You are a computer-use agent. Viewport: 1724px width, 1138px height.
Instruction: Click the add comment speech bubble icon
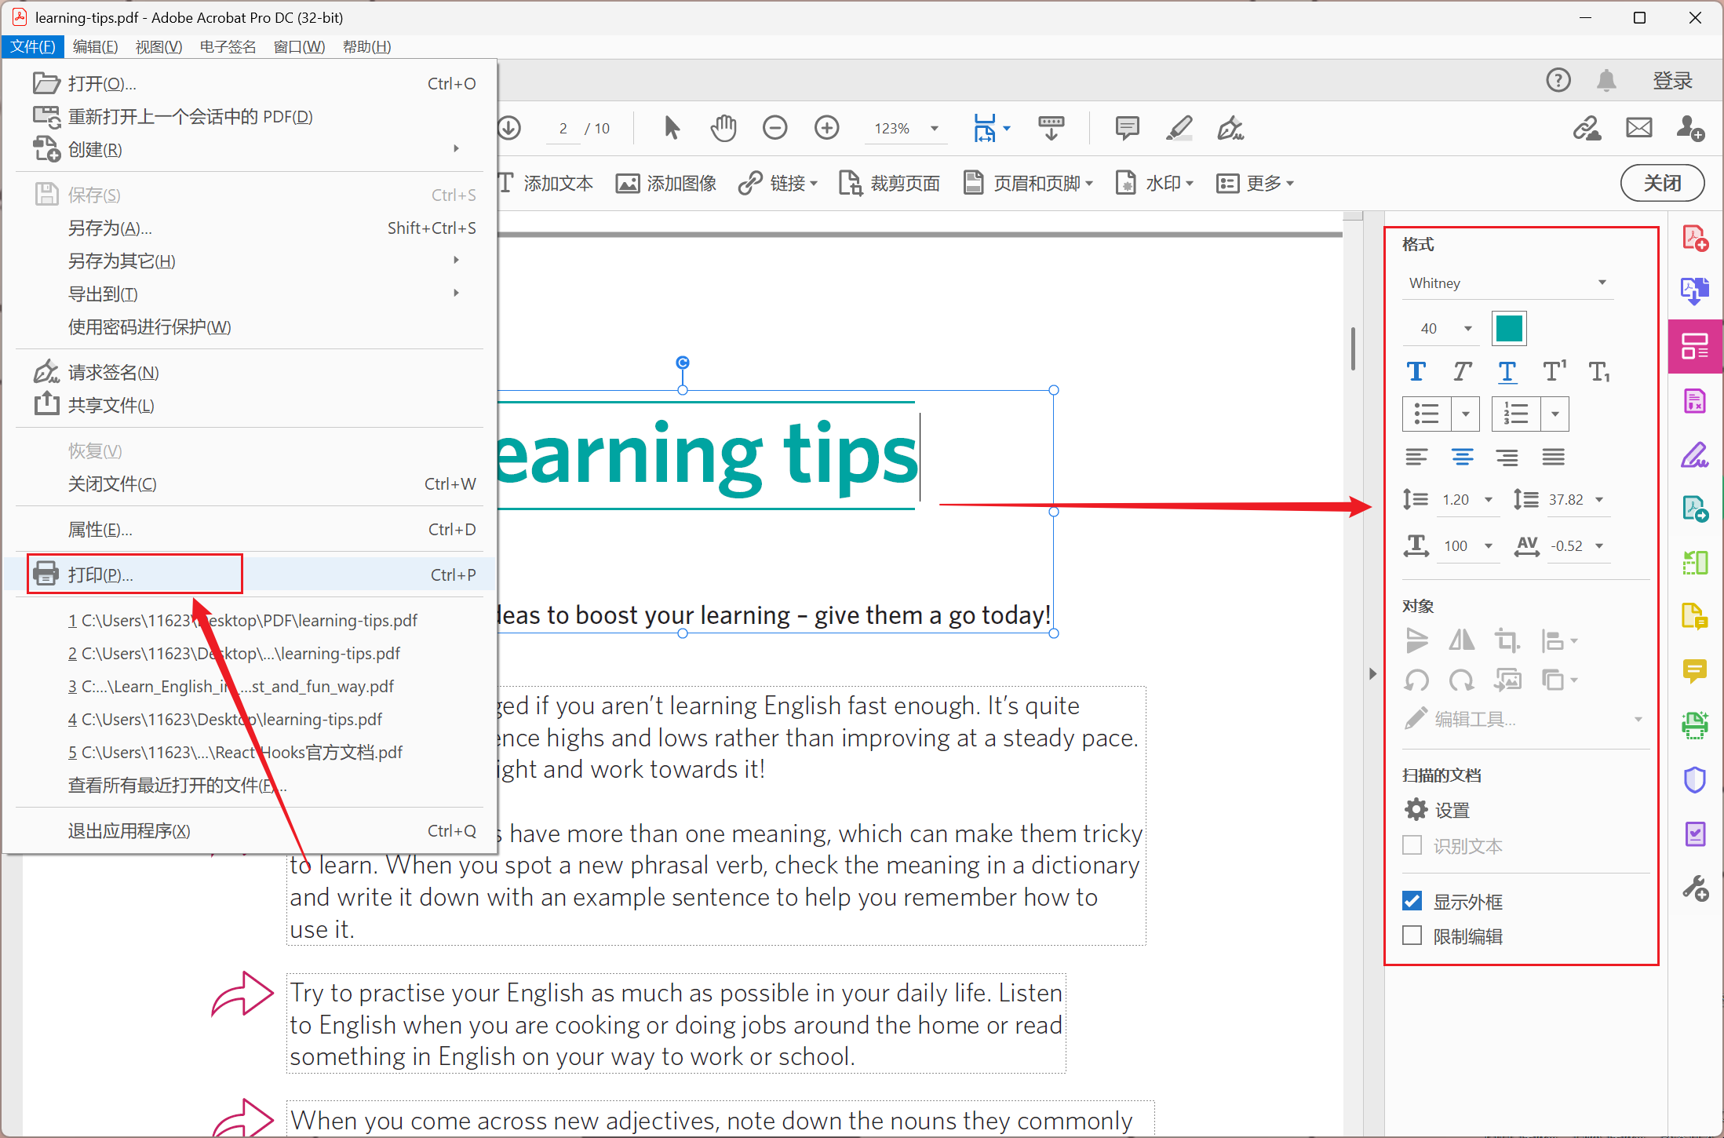pyautogui.click(x=1127, y=128)
